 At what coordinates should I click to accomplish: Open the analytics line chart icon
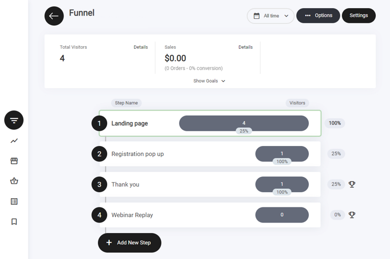14,141
